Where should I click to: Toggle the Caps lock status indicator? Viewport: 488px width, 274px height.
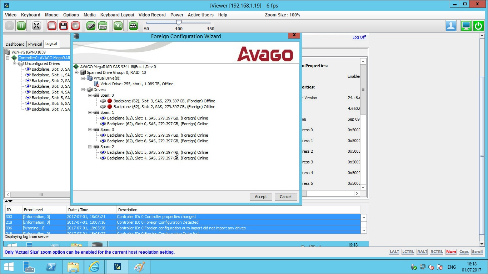click(x=464, y=252)
